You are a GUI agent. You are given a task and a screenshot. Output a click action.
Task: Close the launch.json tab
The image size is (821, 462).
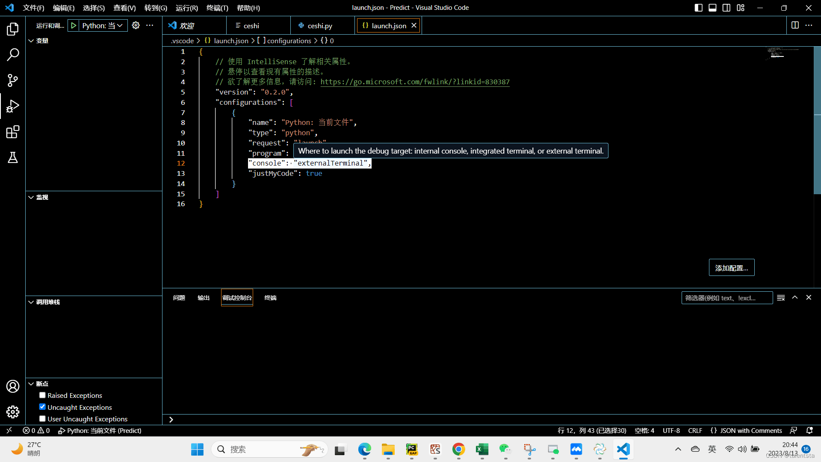(414, 26)
